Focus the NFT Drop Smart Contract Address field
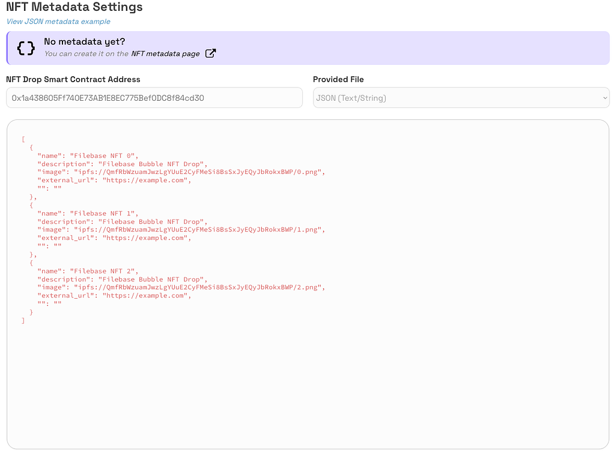This screenshot has width=615, height=454. pos(154,98)
